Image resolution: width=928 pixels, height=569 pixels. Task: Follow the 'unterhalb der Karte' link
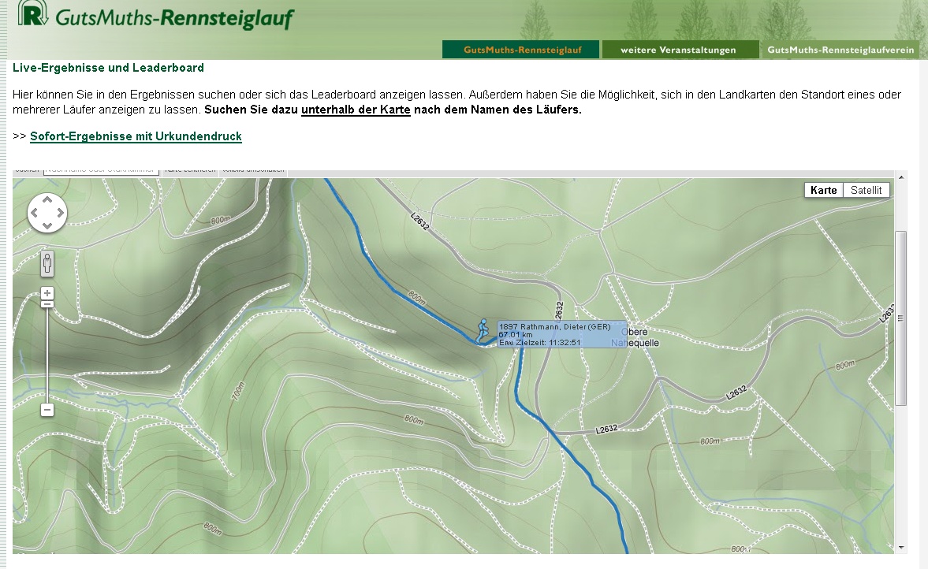click(x=356, y=110)
